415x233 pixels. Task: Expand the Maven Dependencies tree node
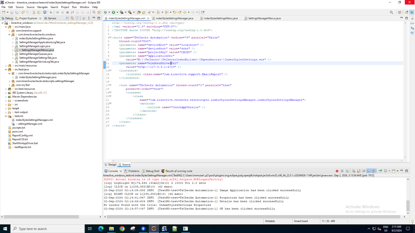[6, 97]
